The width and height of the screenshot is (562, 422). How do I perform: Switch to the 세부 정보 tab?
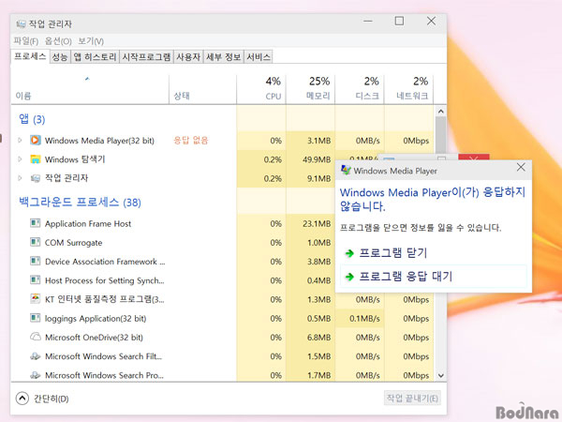(x=223, y=56)
